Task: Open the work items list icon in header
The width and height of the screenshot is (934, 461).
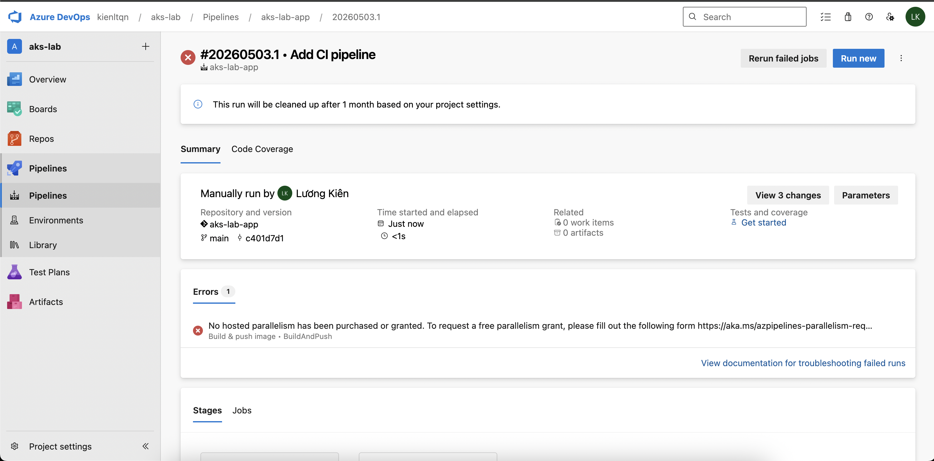Action: 825,17
